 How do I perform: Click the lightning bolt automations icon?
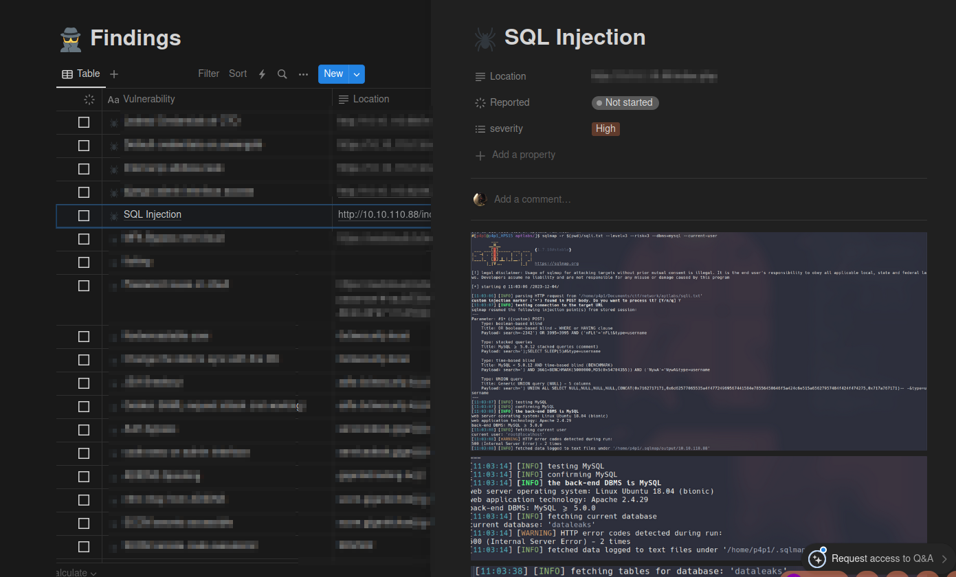coord(262,74)
